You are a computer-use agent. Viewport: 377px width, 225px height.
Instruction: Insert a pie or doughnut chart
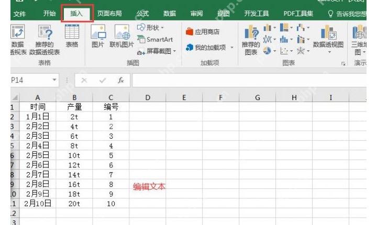269,51
